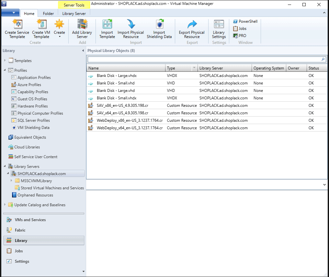The image size is (329, 277).
Task: Collapse the Profiles tree node
Action: (5, 70)
